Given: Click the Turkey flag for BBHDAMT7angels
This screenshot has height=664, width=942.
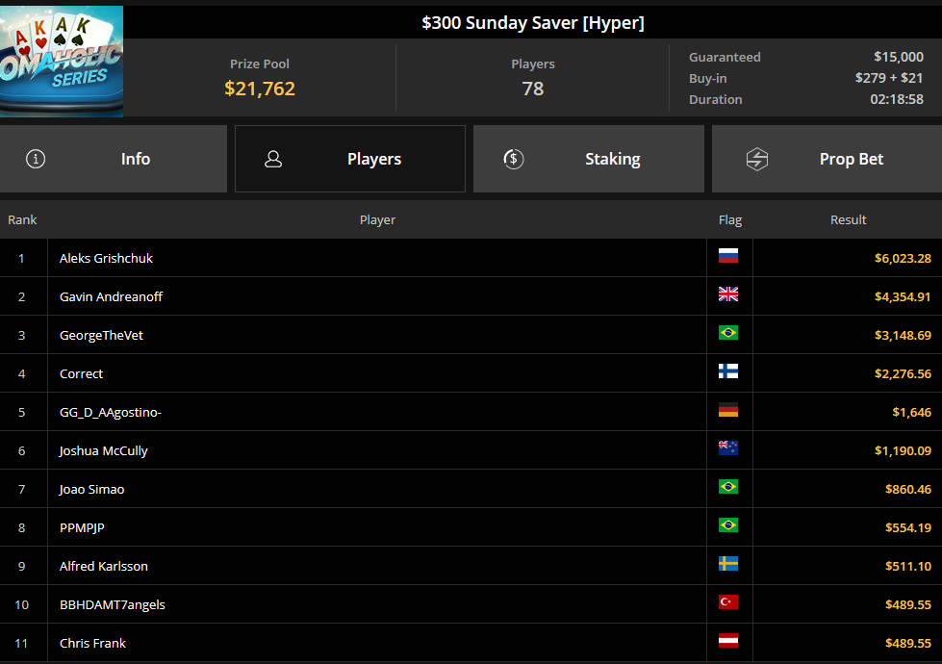Looking at the screenshot, I should pyautogui.click(x=728, y=602).
